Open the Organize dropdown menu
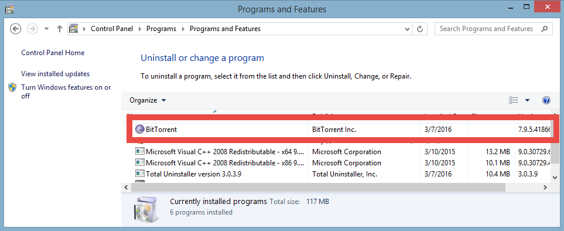The height and width of the screenshot is (231, 564). [148, 100]
